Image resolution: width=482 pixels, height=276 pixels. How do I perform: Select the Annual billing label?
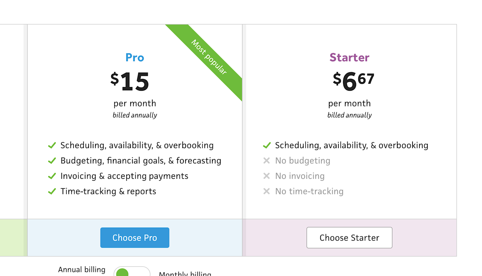click(x=82, y=270)
